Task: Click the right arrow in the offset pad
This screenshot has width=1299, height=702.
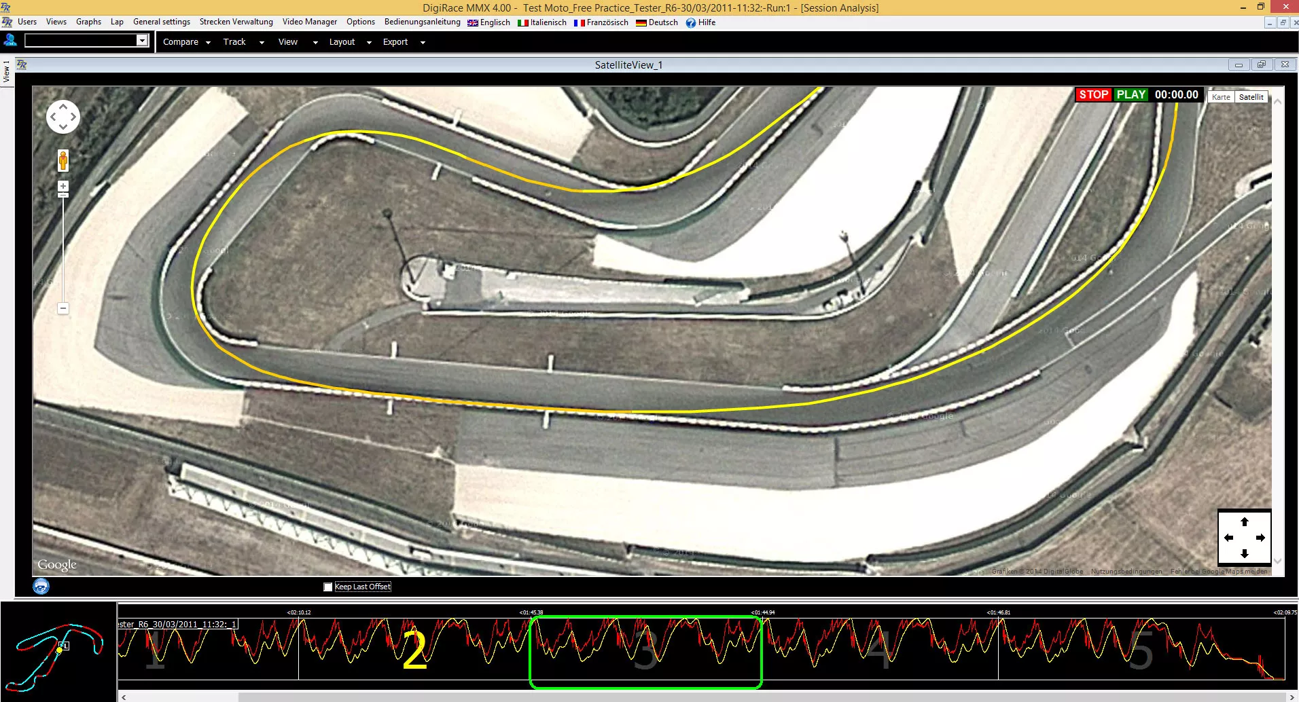Action: tap(1260, 538)
